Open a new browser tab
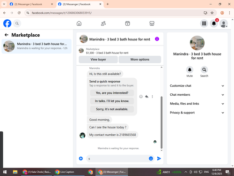 [x=108, y=4]
